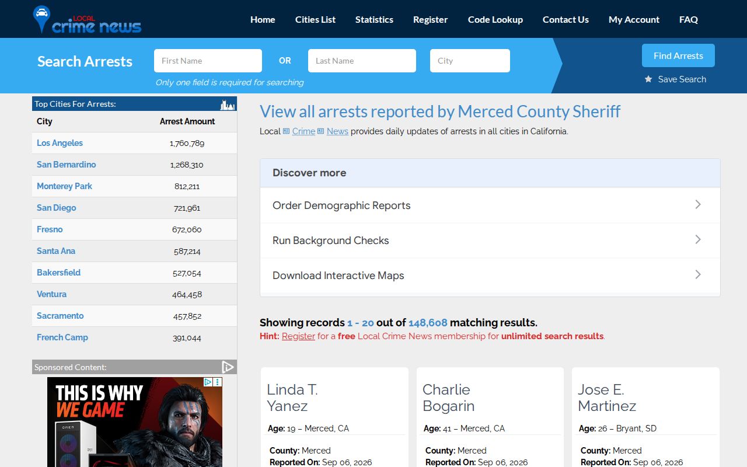
Task: Open the Charlie Bogarin arrest card
Action: [x=490, y=417]
